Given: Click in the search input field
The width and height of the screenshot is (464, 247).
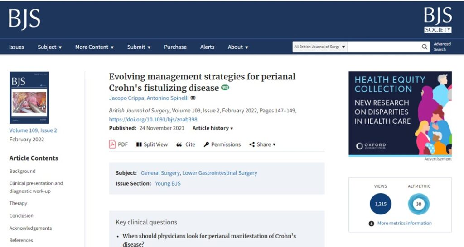Looking at the screenshot, I should 383,47.
